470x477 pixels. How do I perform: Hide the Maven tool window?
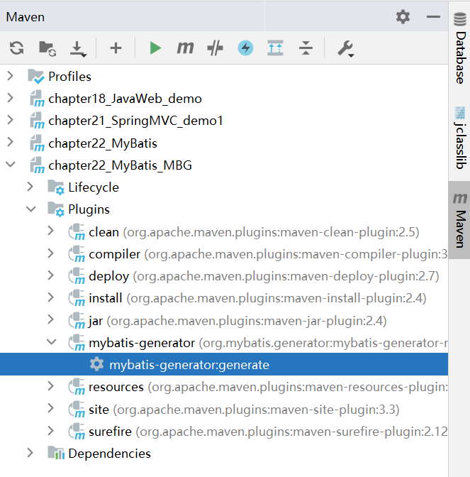[433, 17]
